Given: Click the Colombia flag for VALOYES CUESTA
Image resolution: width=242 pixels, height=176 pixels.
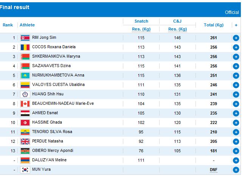Looking at the screenshot, I should [25, 85].
